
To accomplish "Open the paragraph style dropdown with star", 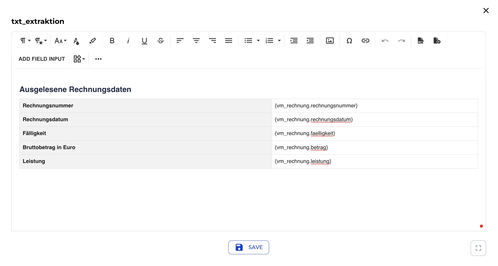I will tap(41, 40).
